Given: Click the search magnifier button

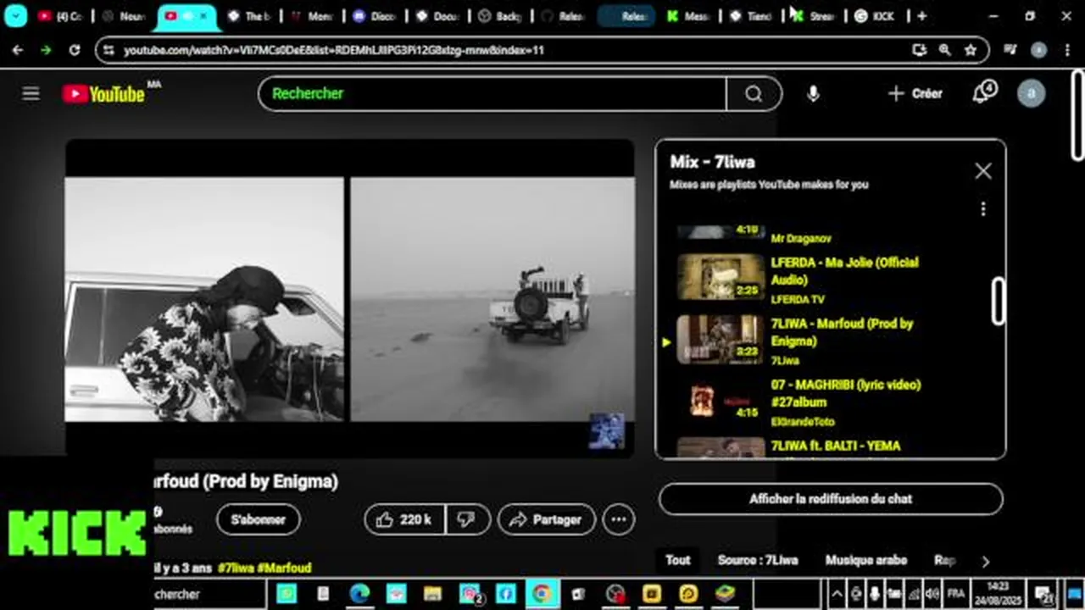Looking at the screenshot, I should coord(754,93).
